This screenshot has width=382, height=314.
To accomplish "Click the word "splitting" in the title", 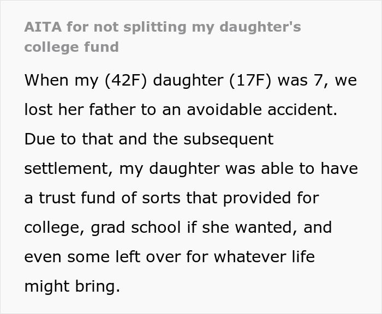I will click(147, 27).
